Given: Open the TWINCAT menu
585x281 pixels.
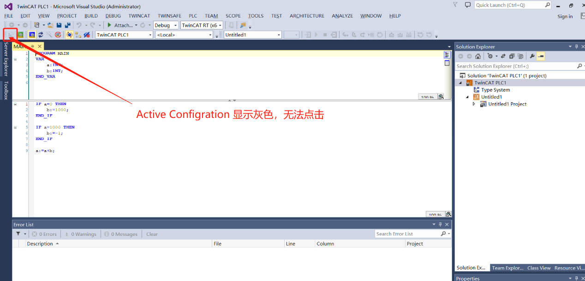Looking at the screenshot, I should pos(139,15).
